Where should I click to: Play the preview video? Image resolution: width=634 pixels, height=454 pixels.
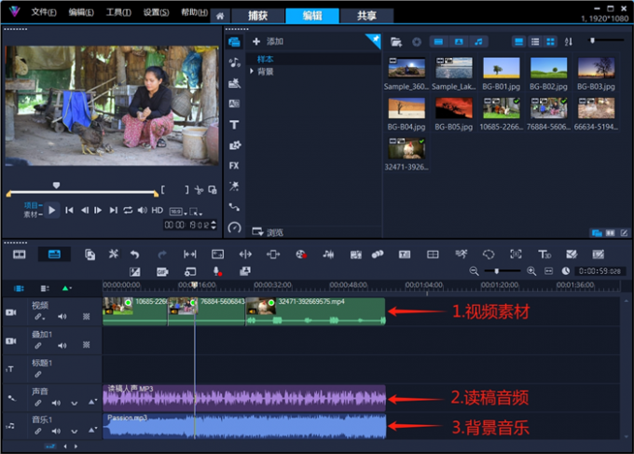(52, 211)
